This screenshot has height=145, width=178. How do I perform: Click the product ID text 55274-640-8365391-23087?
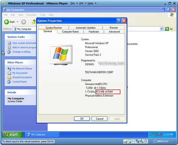tap(99, 72)
